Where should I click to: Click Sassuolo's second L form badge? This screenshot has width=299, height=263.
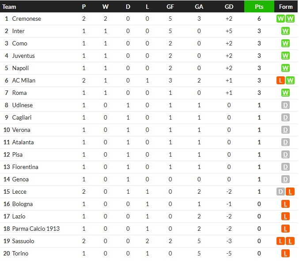coord(290,241)
